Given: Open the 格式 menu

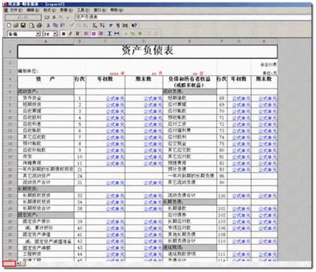Looking at the screenshot, I should [x=49, y=10].
